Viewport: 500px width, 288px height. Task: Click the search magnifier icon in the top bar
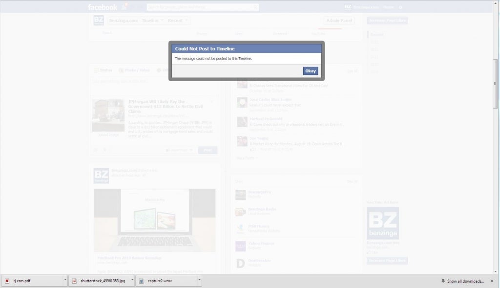pyautogui.click(x=255, y=7)
